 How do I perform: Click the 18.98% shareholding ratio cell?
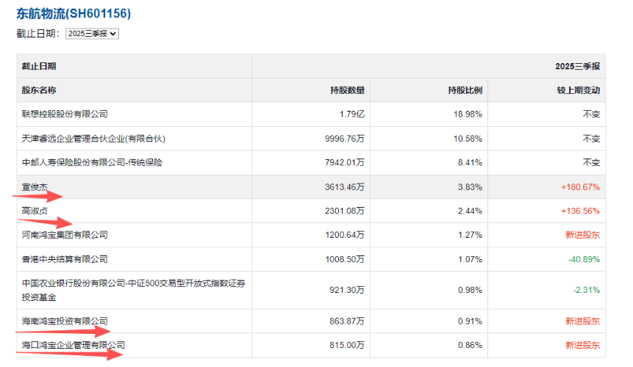(468, 115)
